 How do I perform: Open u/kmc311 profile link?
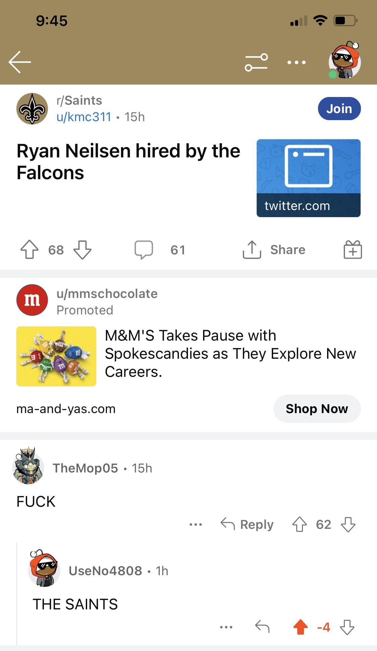tap(84, 117)
